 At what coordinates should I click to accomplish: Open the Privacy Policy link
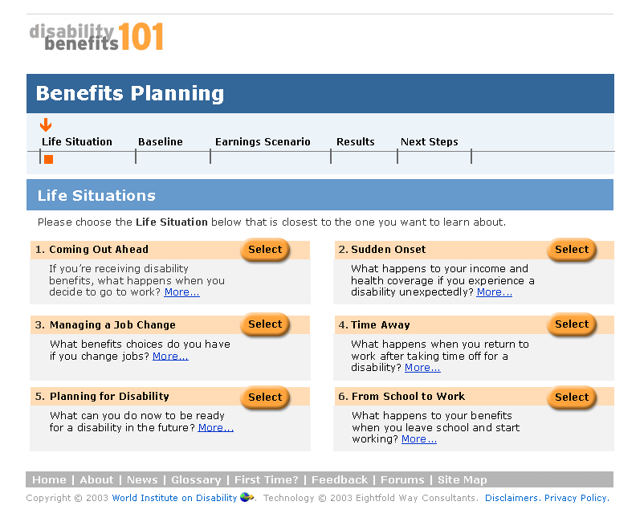[x=576, y=498]
